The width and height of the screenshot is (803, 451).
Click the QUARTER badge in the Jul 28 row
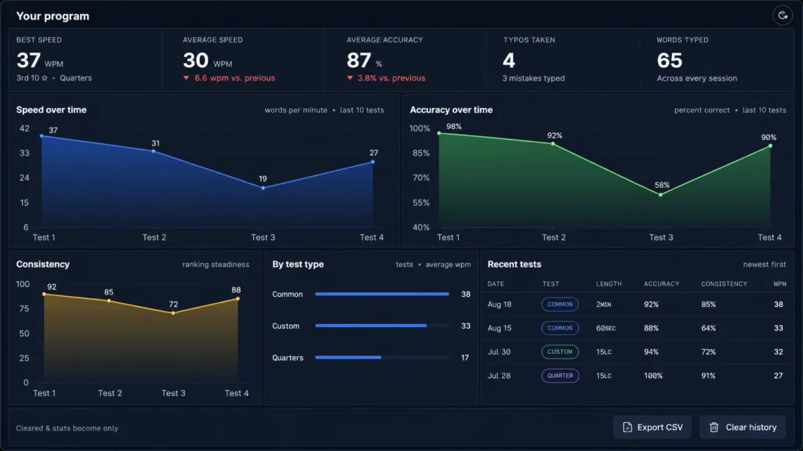click(560, 375)
